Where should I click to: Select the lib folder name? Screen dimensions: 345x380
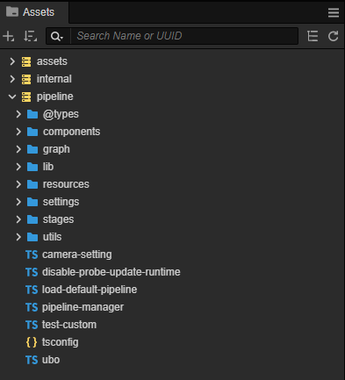48,167
